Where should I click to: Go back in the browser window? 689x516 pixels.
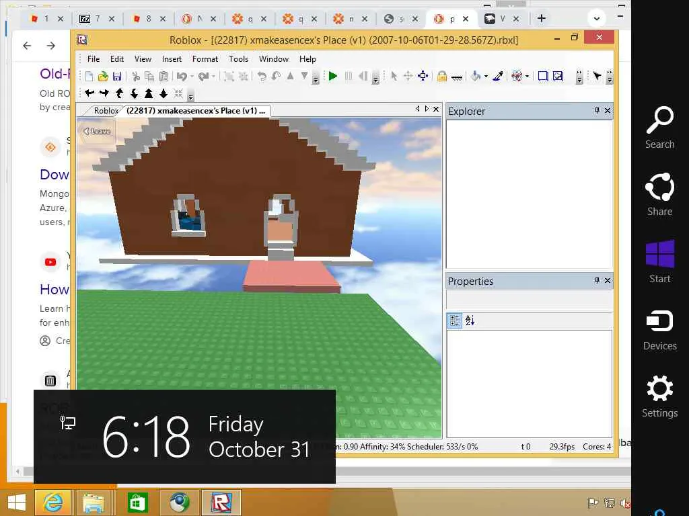pos(27,46)
